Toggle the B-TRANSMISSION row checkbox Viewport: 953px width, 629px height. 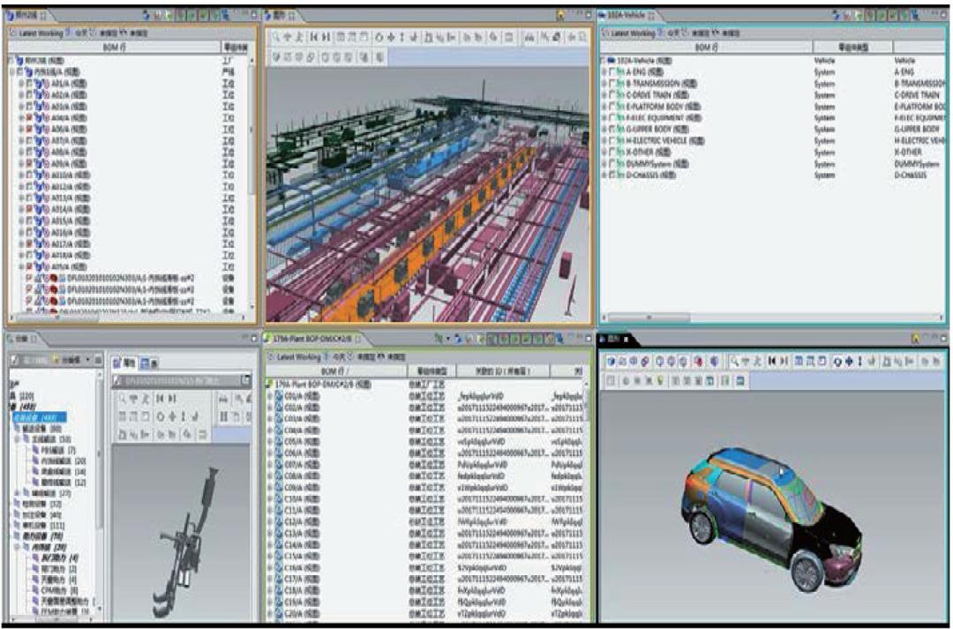coord(613,83)
